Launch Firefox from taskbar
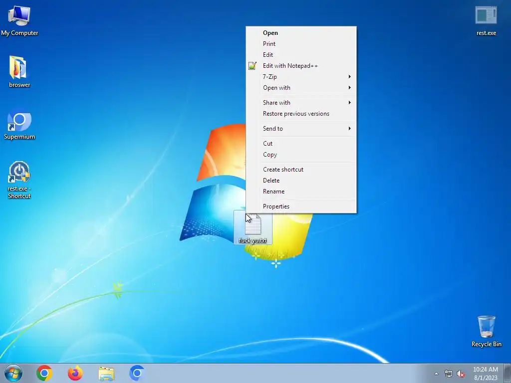The image size is (511, 383). [x=75, y=373]
